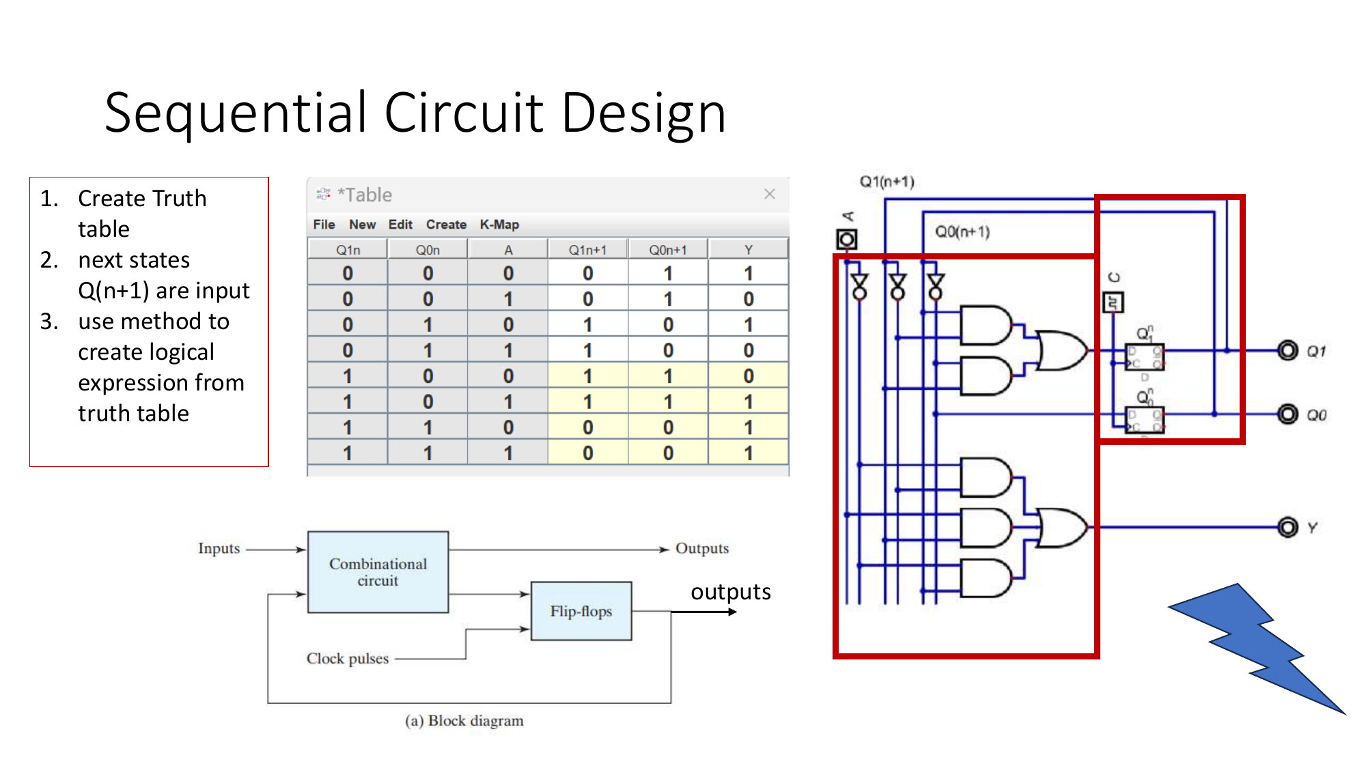
Task: Click the Table window title icon
Action: pyautogui.click(x=323, y=195)
